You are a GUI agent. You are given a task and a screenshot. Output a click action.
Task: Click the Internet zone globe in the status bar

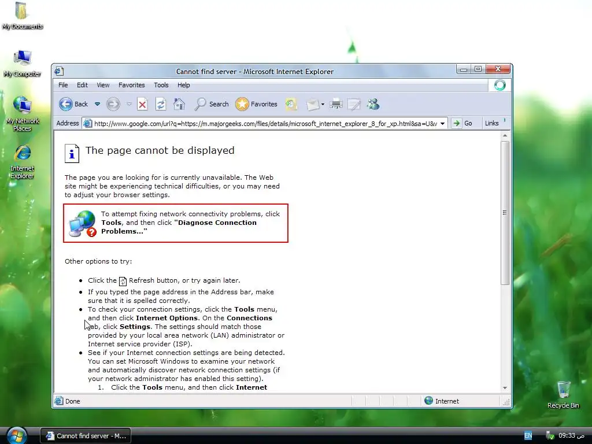428,401
